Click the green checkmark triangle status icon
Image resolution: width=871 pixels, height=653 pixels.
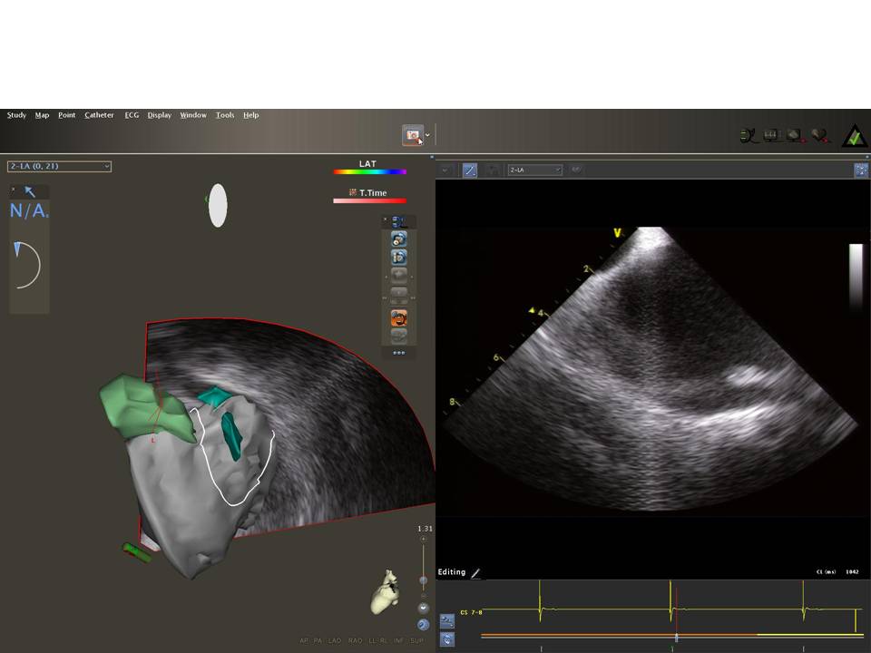coord(854,136)
